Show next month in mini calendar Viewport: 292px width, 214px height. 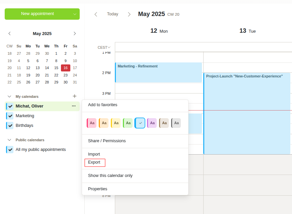pos(75,33)
